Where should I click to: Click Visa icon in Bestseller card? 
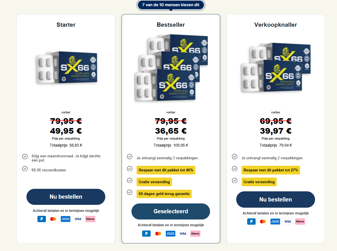183,234
